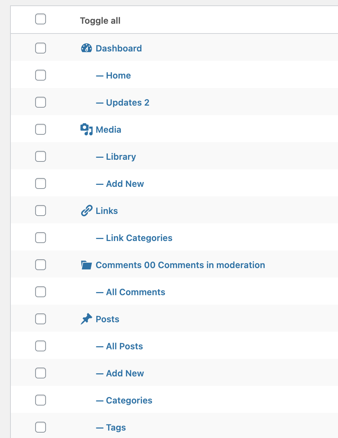
Task: Click the Links chain icon
Action: (x=87, y=210)
